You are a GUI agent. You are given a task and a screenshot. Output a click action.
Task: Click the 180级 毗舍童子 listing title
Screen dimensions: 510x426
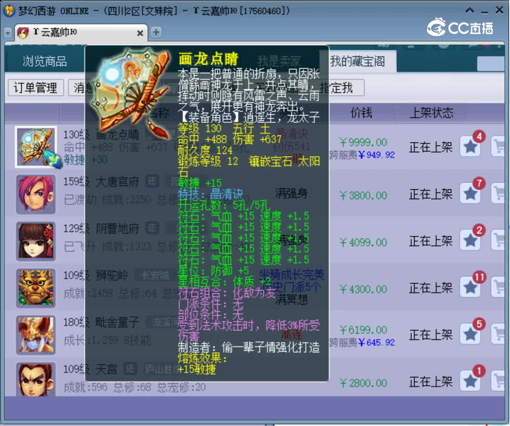point(101,322)
